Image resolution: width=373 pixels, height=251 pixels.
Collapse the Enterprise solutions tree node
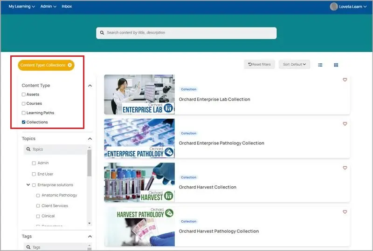[28, 185]
